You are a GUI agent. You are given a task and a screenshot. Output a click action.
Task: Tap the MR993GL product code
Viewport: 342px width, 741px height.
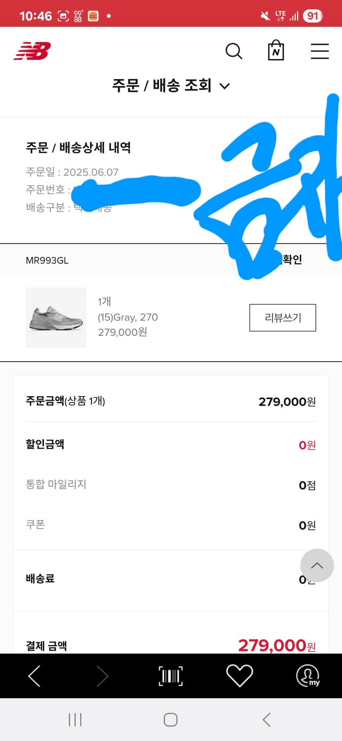(47, 260)
